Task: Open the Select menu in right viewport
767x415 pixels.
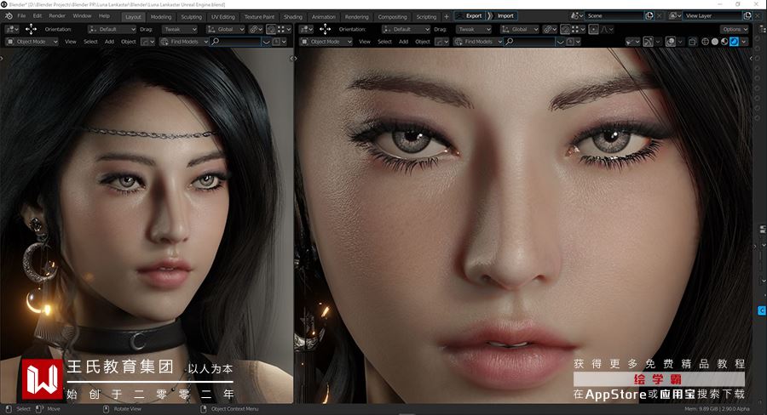Action: coord(384,42)
